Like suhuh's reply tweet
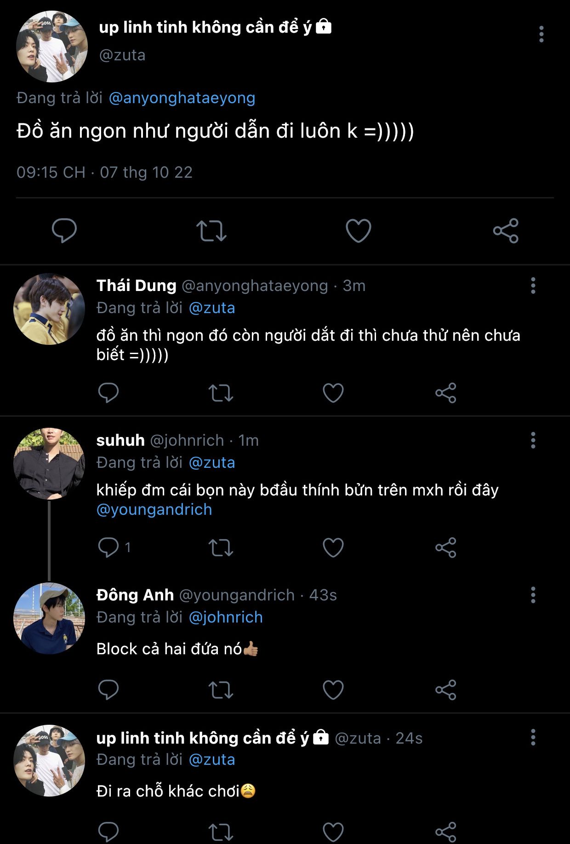The image size is (570, 844). 333,547
